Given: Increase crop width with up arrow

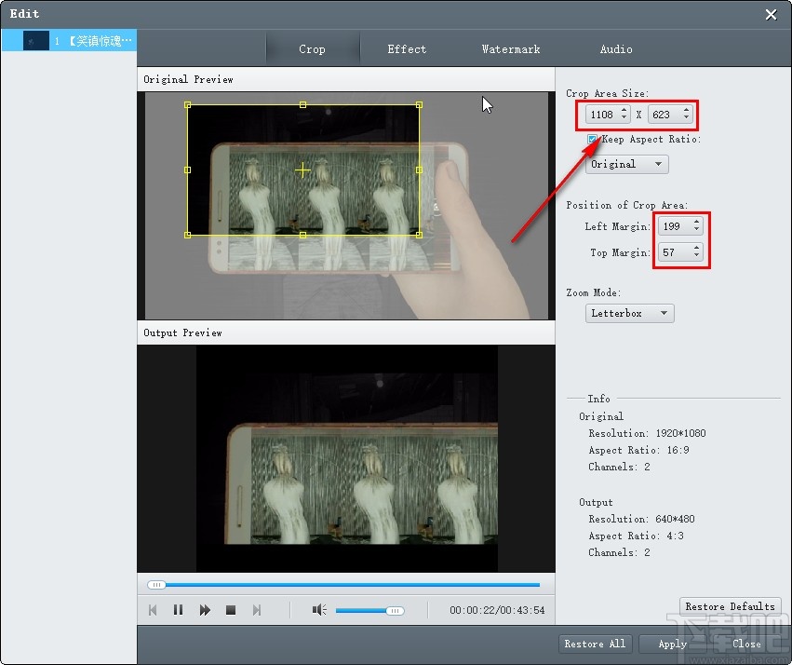Looking at the screenshot, I should 624,110.
